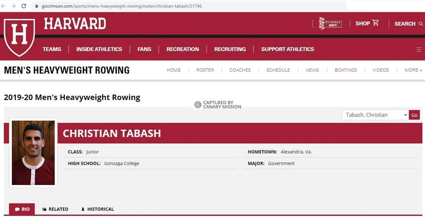Open the COACHES link
The height and width of the screenshot is (219, 425).
click(x=240, y=70)
